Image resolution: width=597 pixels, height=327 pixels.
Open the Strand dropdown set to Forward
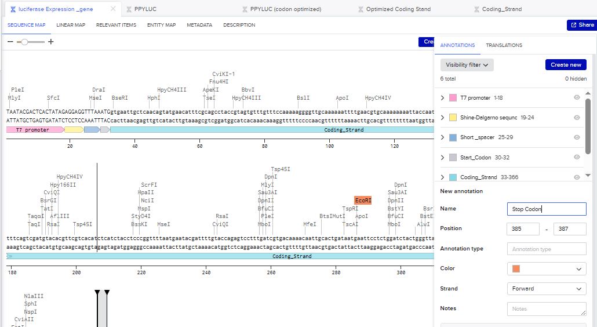pos(547,289)
